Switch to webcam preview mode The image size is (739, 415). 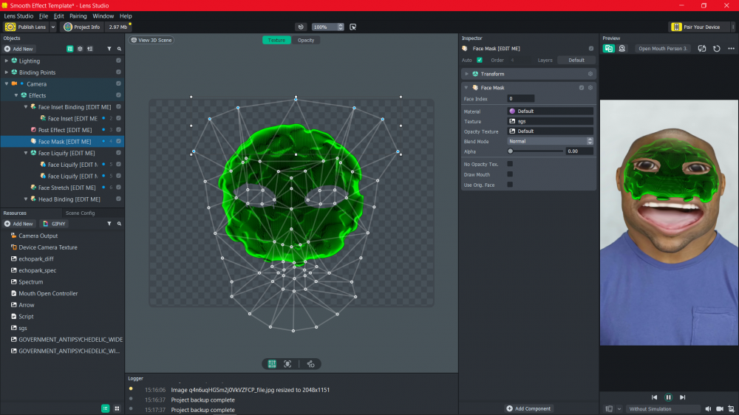click(622, 49)
